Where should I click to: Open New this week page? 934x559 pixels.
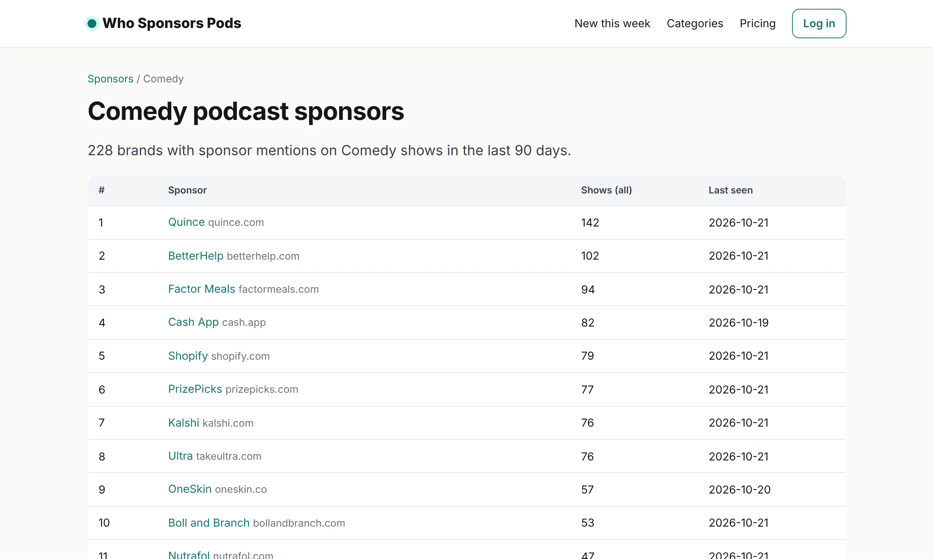point(612,24)
